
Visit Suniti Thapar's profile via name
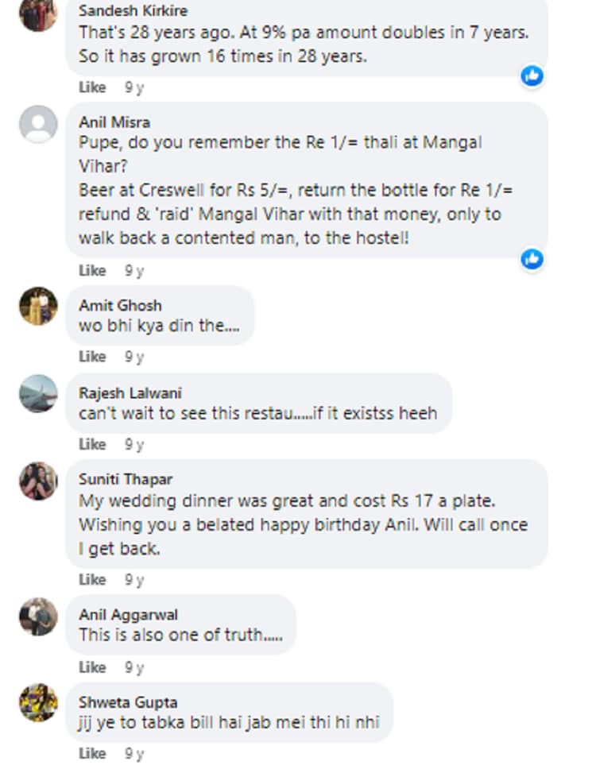pos(126,479)
